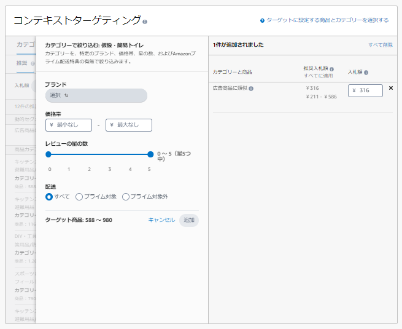Click the 配送 label
This screenshot has height=329, width=402.
pos(50,187)
